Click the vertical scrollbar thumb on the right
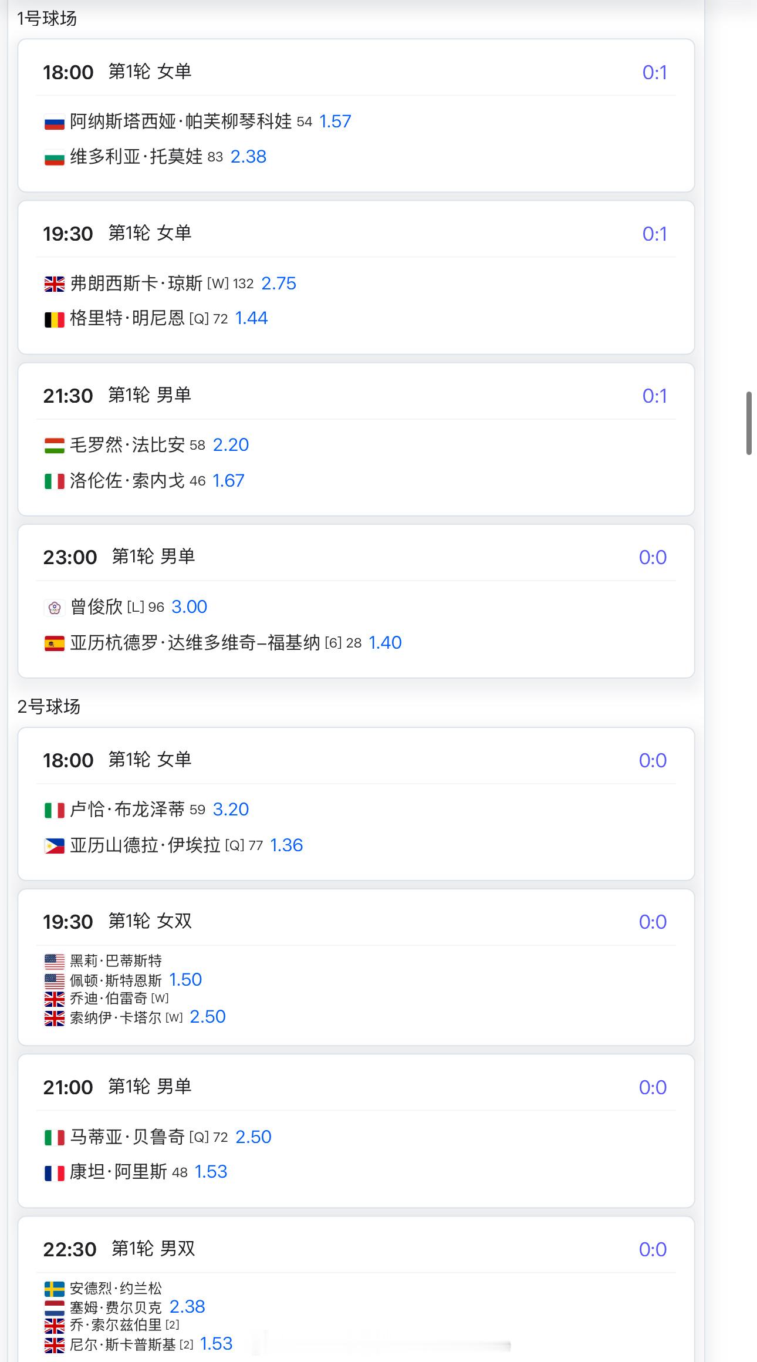Image resolution: width=757 pixels, height=1362 pixels. pyautogui.click(x=749, y=423)
